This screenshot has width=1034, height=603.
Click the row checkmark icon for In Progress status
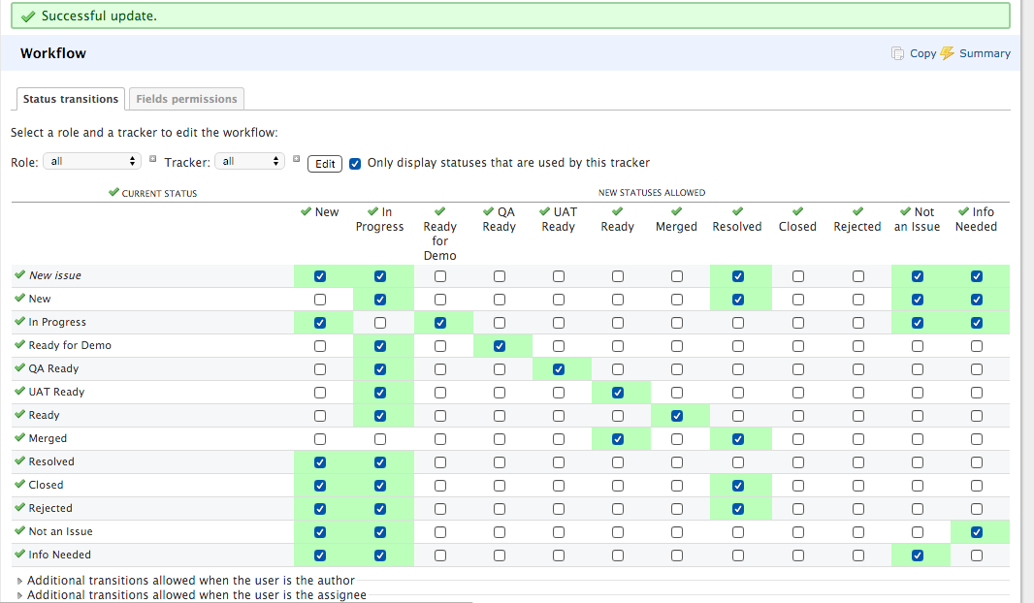(19, 321)
